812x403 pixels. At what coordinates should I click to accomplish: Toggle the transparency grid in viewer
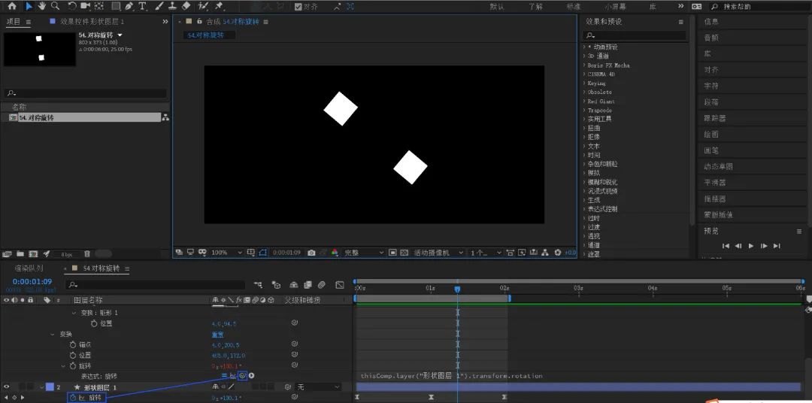point(405,253)
